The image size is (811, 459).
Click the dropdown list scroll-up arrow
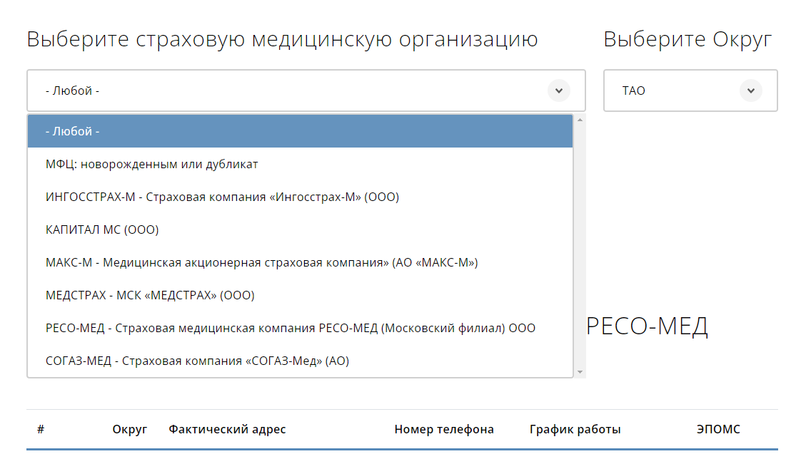point(580,120)
